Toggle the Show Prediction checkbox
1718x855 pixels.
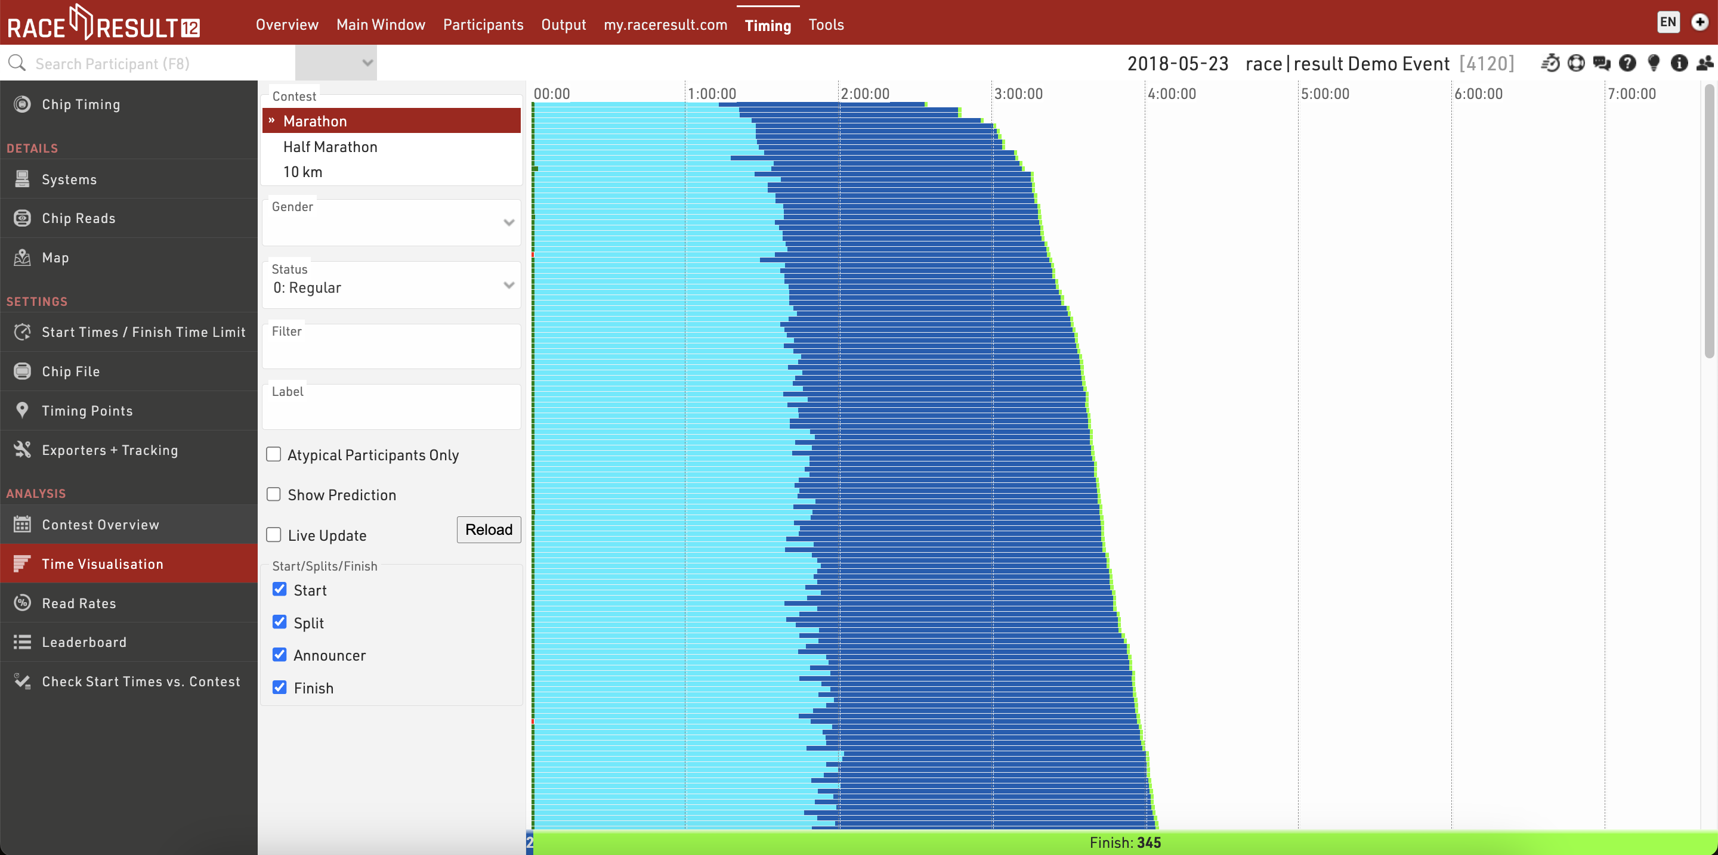273,494
